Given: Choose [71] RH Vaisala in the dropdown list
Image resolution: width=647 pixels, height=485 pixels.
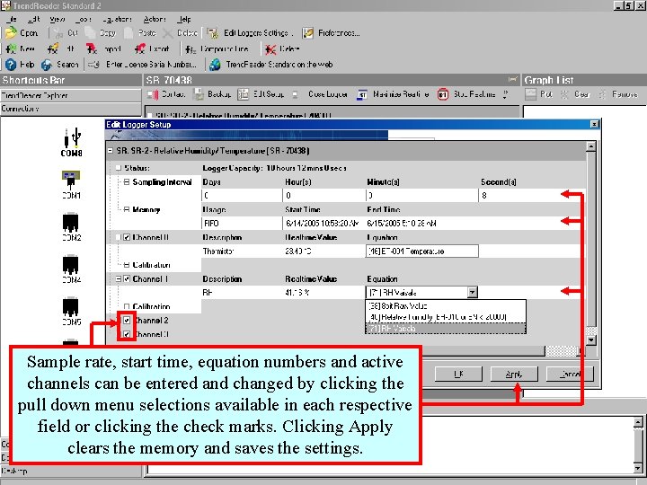Looking at the screenshot, I should coord(446,329).
